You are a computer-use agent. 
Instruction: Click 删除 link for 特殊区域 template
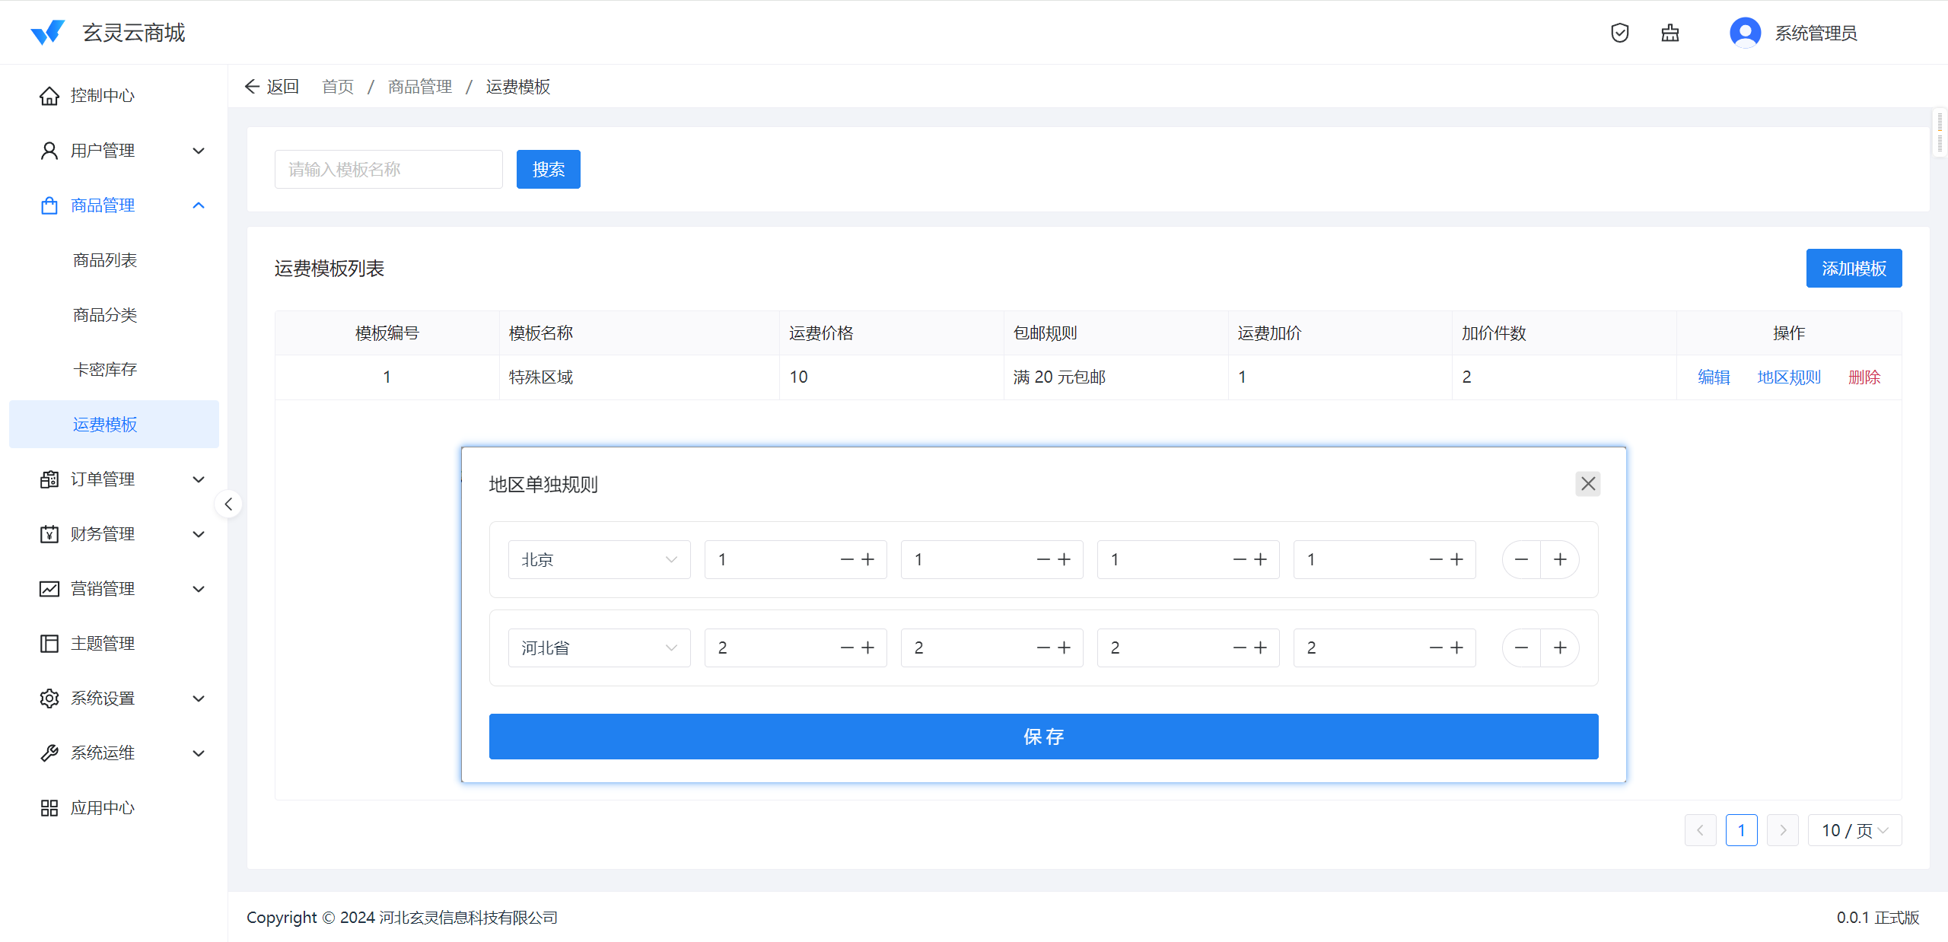tap(1864, 377)
